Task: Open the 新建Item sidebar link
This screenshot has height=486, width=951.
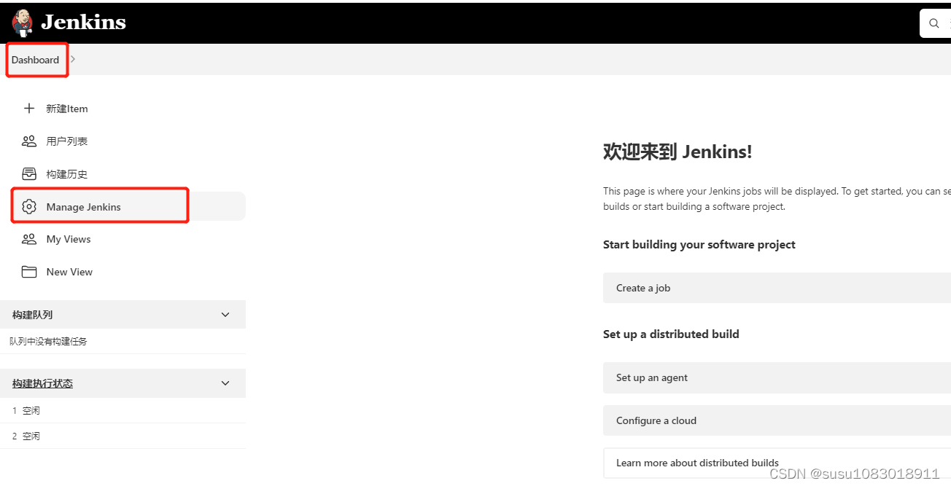Action: [x=67, y=109]
